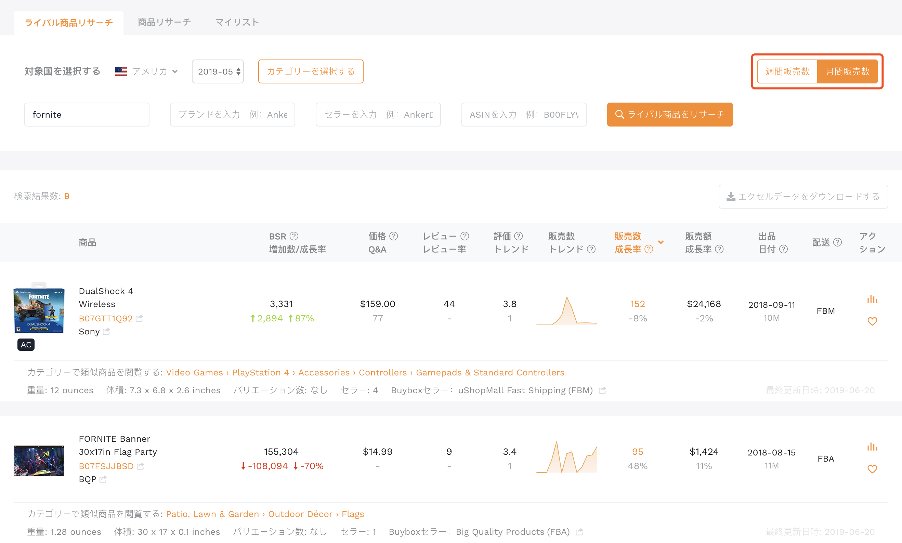Click ライバル商品をリサーチ search button

point(670,115)
